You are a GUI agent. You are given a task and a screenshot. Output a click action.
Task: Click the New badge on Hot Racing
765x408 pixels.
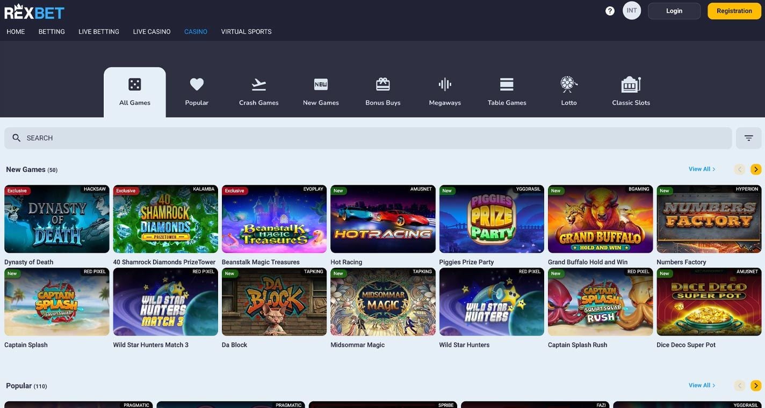coord(338,191)
